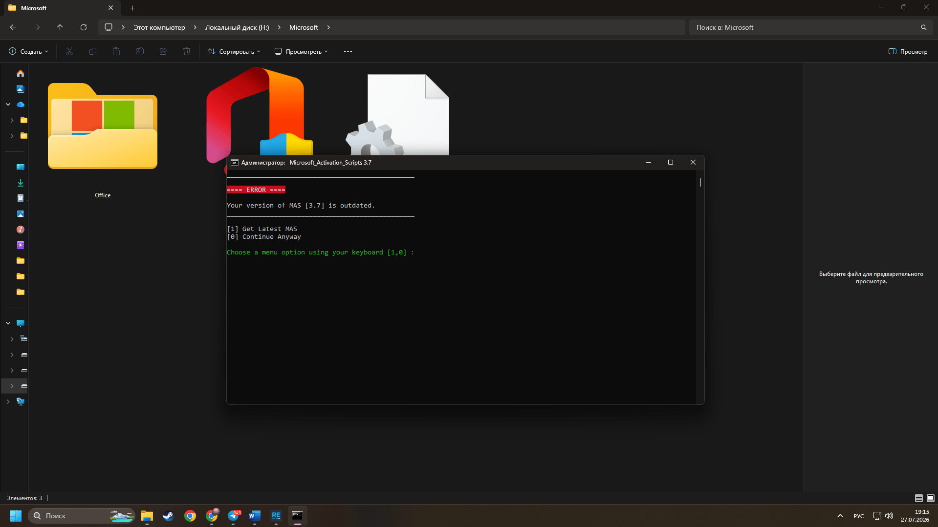The width and height of the screenshot is (938, 527).
Task: Click the '==== ERROR ====' banner text
Action: coord(256,190)
